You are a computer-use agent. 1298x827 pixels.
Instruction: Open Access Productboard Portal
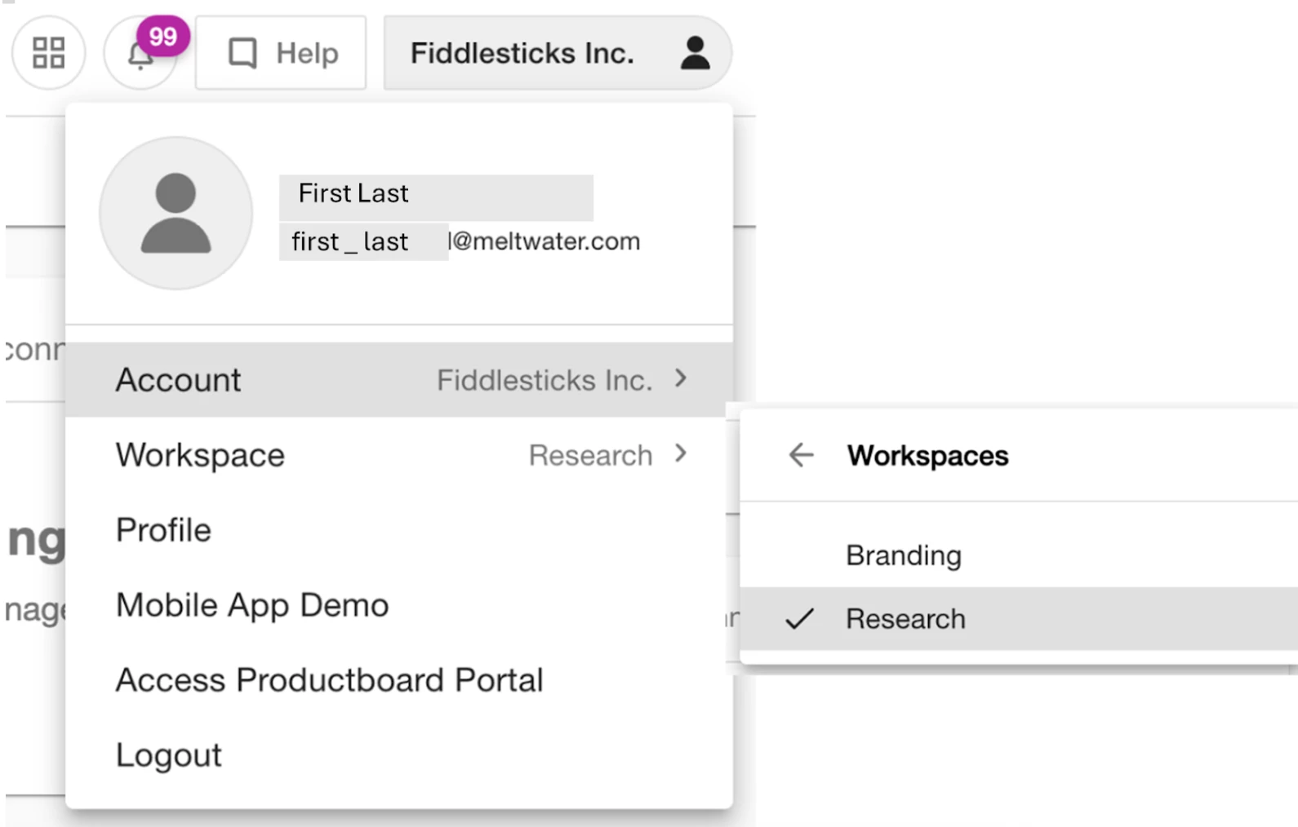tap(329, 680)
